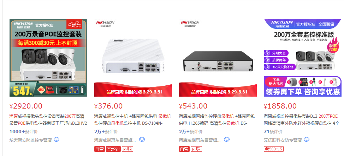The image size is (344, 156).
Task: Open white DS-7104N recorder product image
Action: coord(133,58)
